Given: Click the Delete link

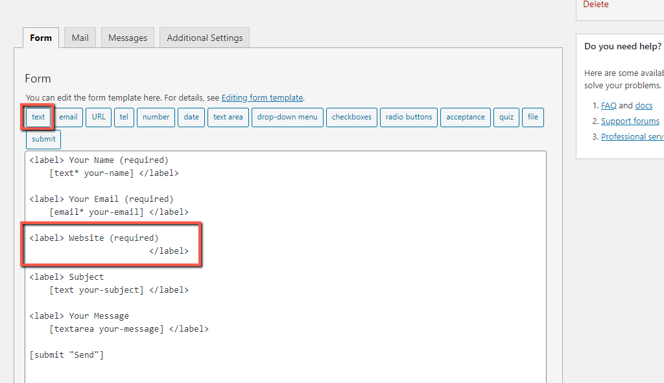Looking at the screenshot, I should (596, 5).
